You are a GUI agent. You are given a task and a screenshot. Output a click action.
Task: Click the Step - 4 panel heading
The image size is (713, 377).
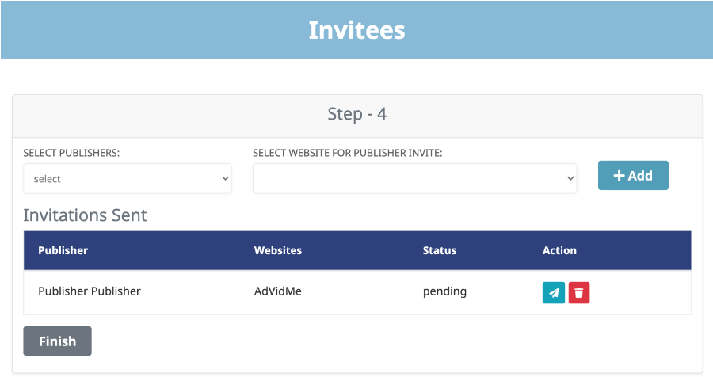[356, 114]
